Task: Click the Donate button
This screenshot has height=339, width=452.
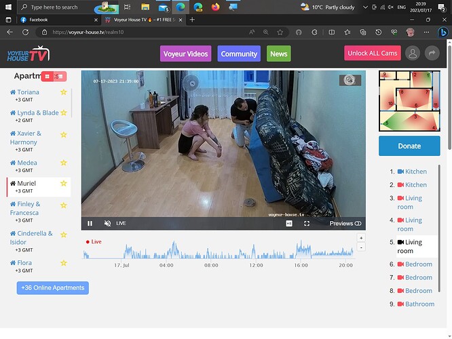Action: point(409,146)
